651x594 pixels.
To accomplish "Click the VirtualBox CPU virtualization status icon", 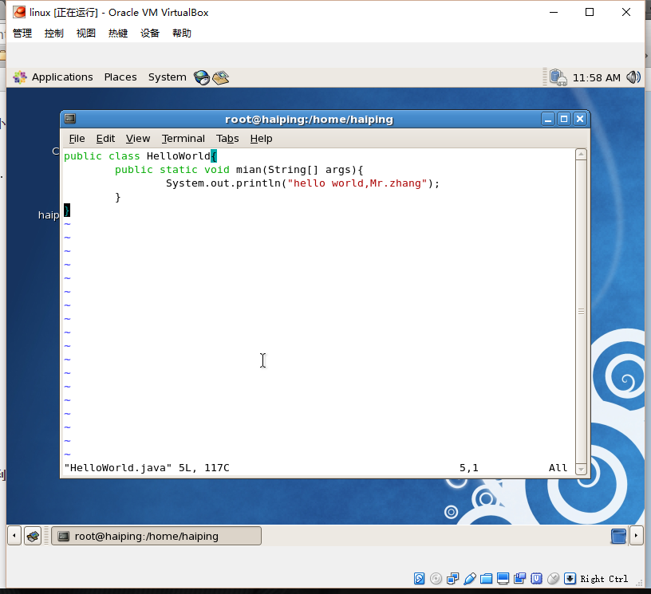I will coord(536,579).
